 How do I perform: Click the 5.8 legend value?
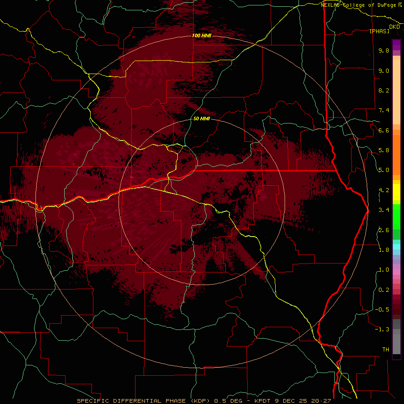coord(384,150)
